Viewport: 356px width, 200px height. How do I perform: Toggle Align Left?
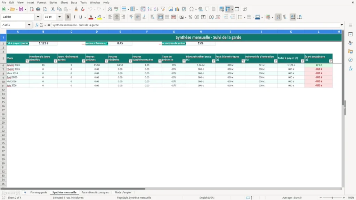click(110, 17)
